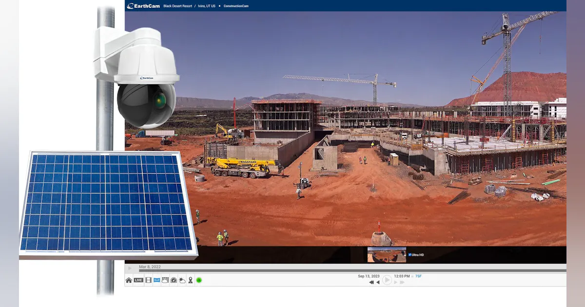Click the 12:03 PM time label
This screenshot has height=307, width=585.
point(402,276)
